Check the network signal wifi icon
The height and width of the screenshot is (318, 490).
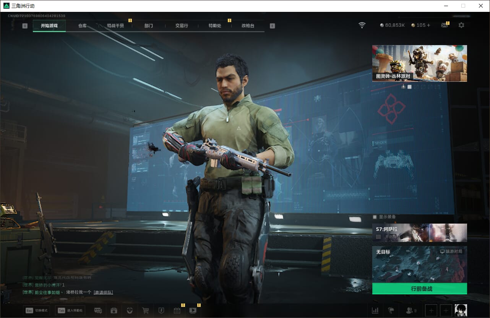[362, 25]
